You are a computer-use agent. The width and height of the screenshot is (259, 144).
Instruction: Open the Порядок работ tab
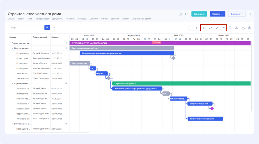point(42,19)
